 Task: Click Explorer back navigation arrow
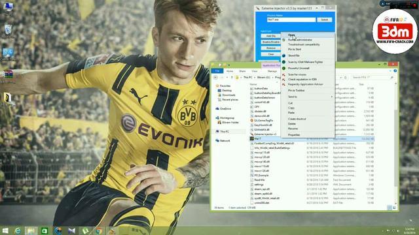pyautogui.click(x=215, y=78)
